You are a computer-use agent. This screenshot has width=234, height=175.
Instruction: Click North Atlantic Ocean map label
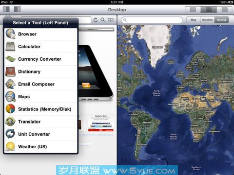156,93
